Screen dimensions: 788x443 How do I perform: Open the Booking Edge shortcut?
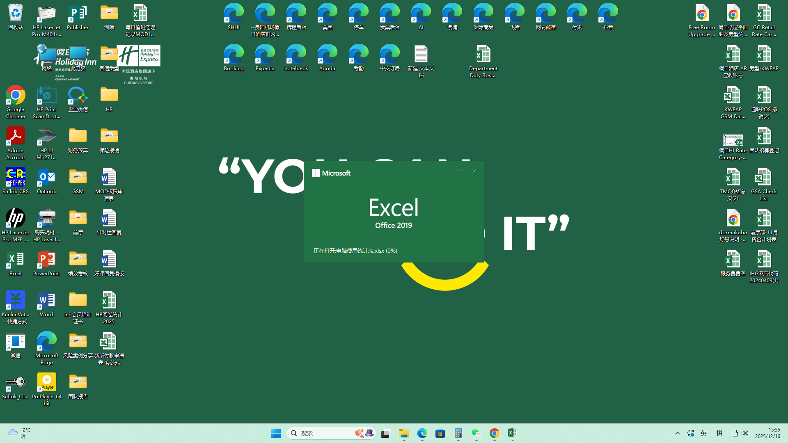[x=234, y=55]
